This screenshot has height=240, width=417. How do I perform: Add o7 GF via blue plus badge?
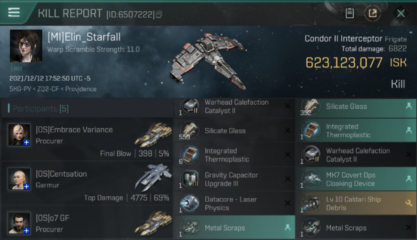point(27,230)
